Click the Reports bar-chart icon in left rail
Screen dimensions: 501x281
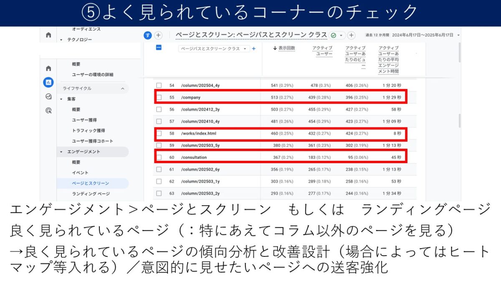point(48,82)
